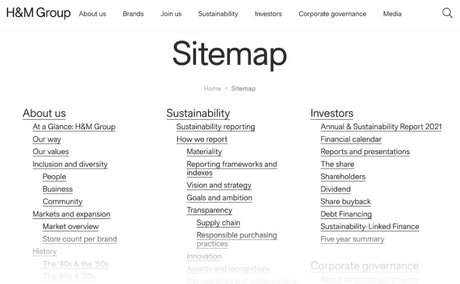Viewport: 460px width, 284px height.
Task: Click the search magnifier icon
Action: (448, 14)
